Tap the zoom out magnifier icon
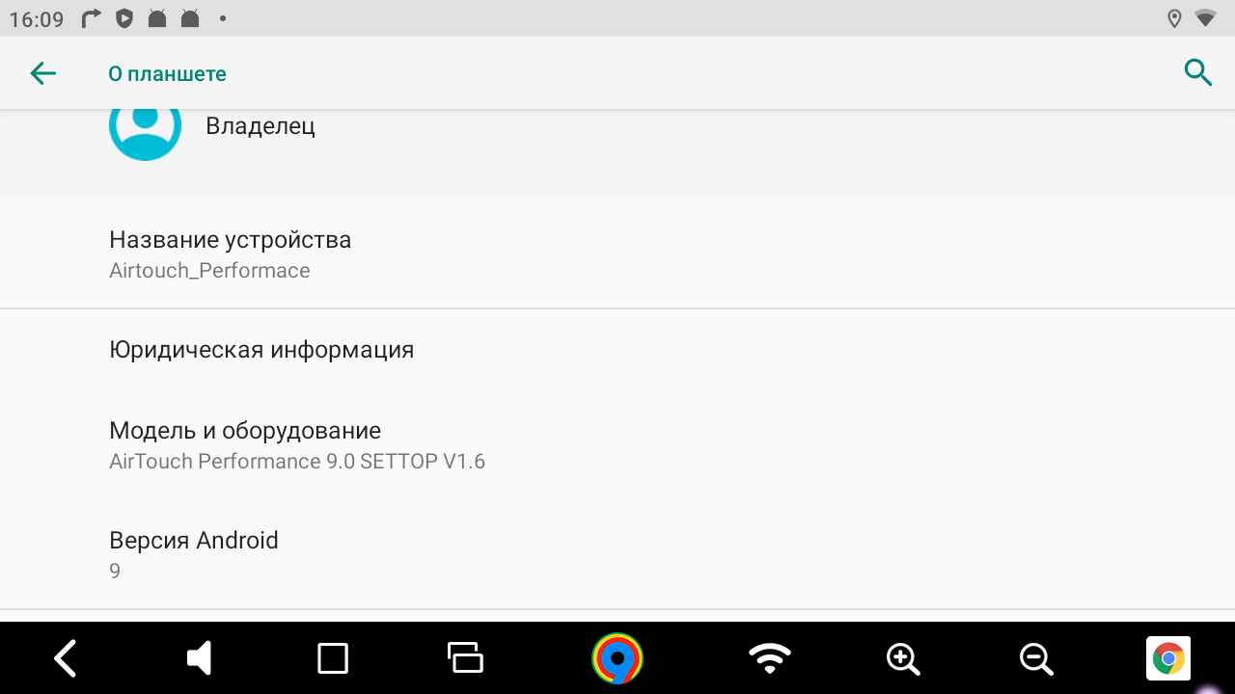The height and width of the screenshot is (694, 1235). [x=1037, y=658]
